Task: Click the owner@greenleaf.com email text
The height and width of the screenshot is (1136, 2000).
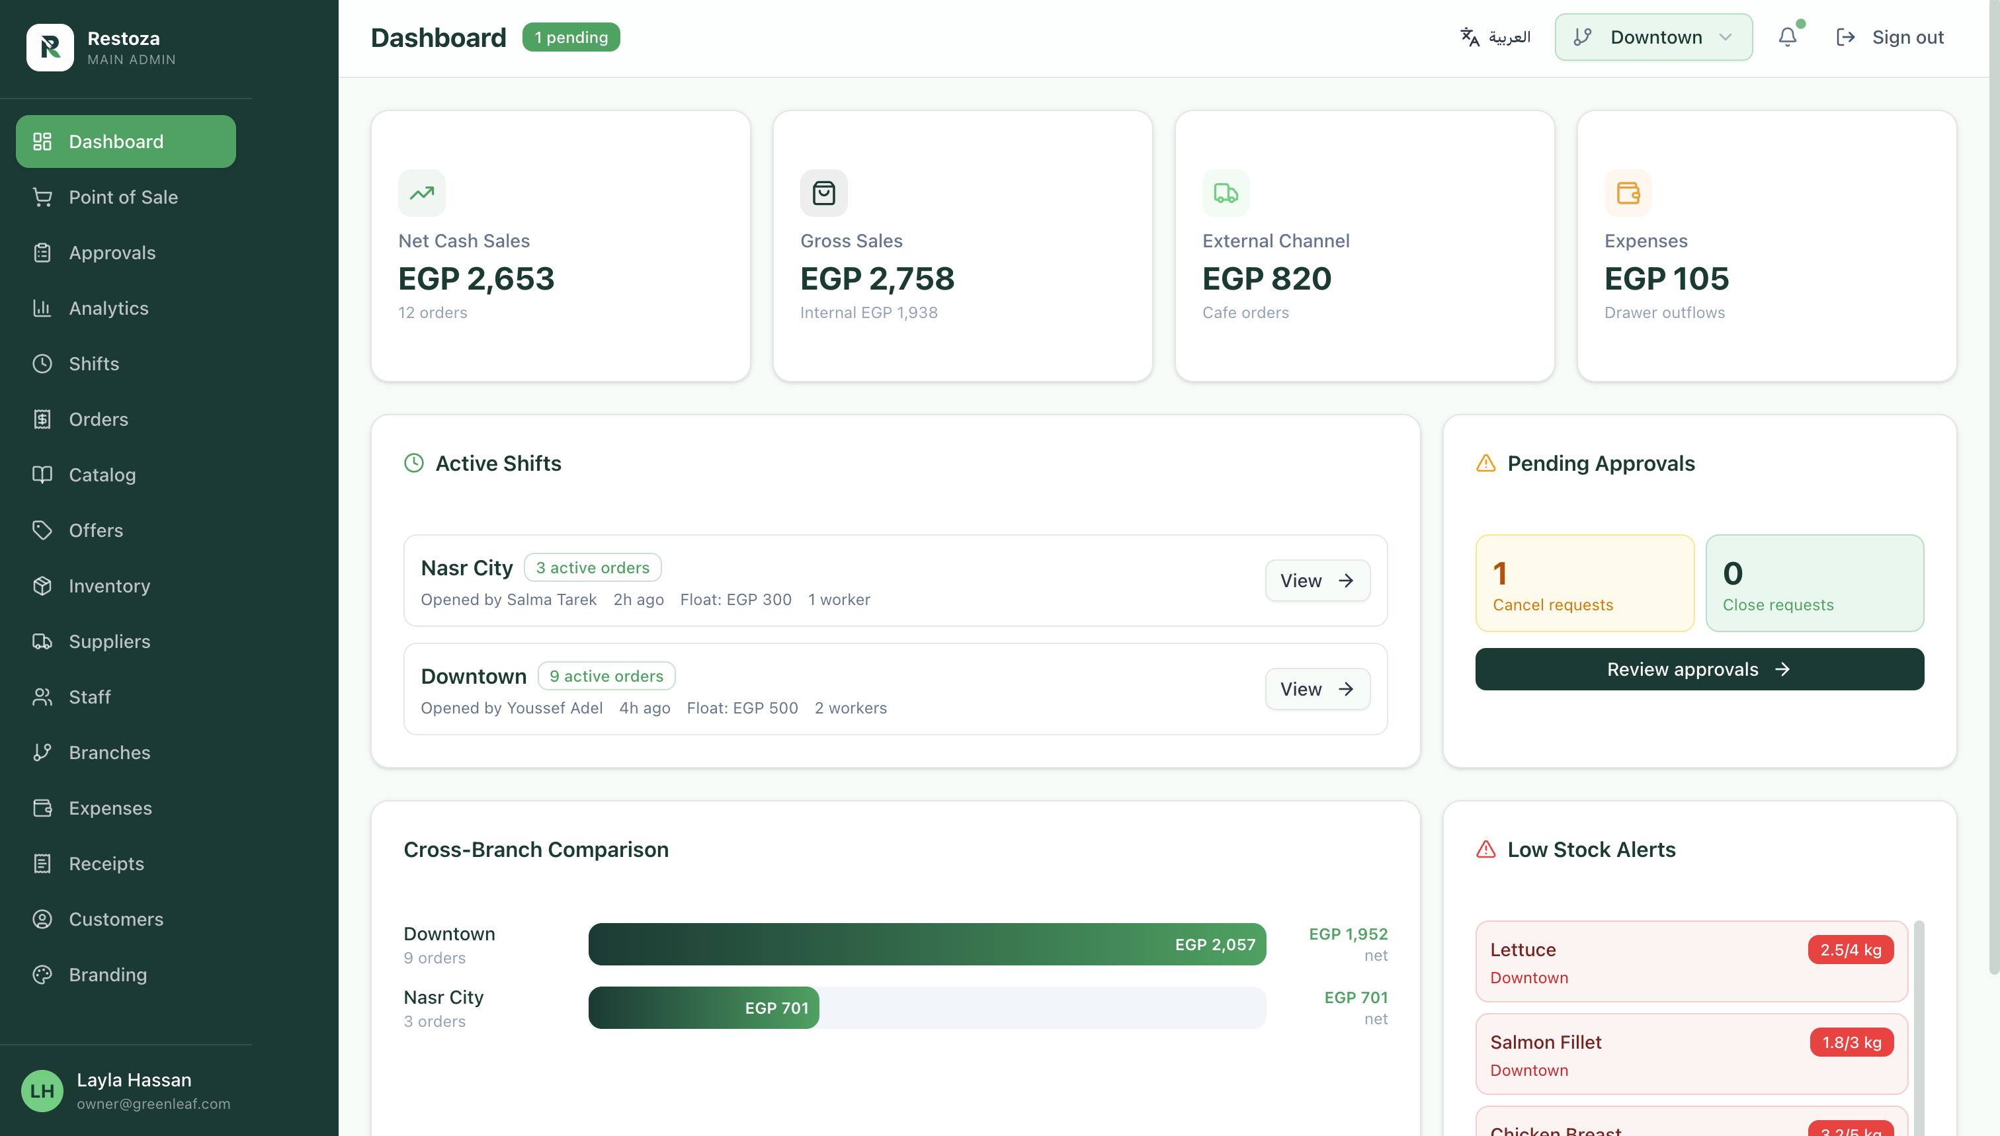Action: coord(153,1103)
